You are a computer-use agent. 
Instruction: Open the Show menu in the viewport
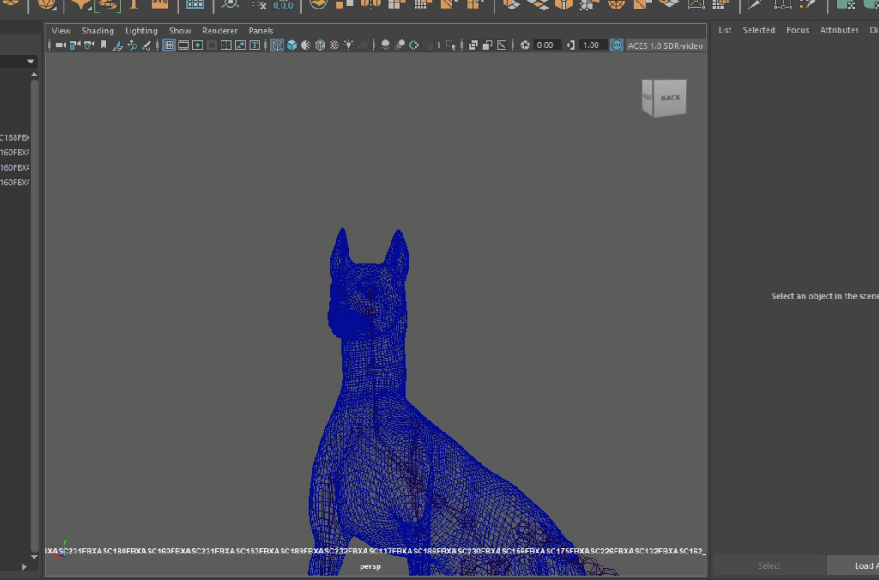(179, 31)
